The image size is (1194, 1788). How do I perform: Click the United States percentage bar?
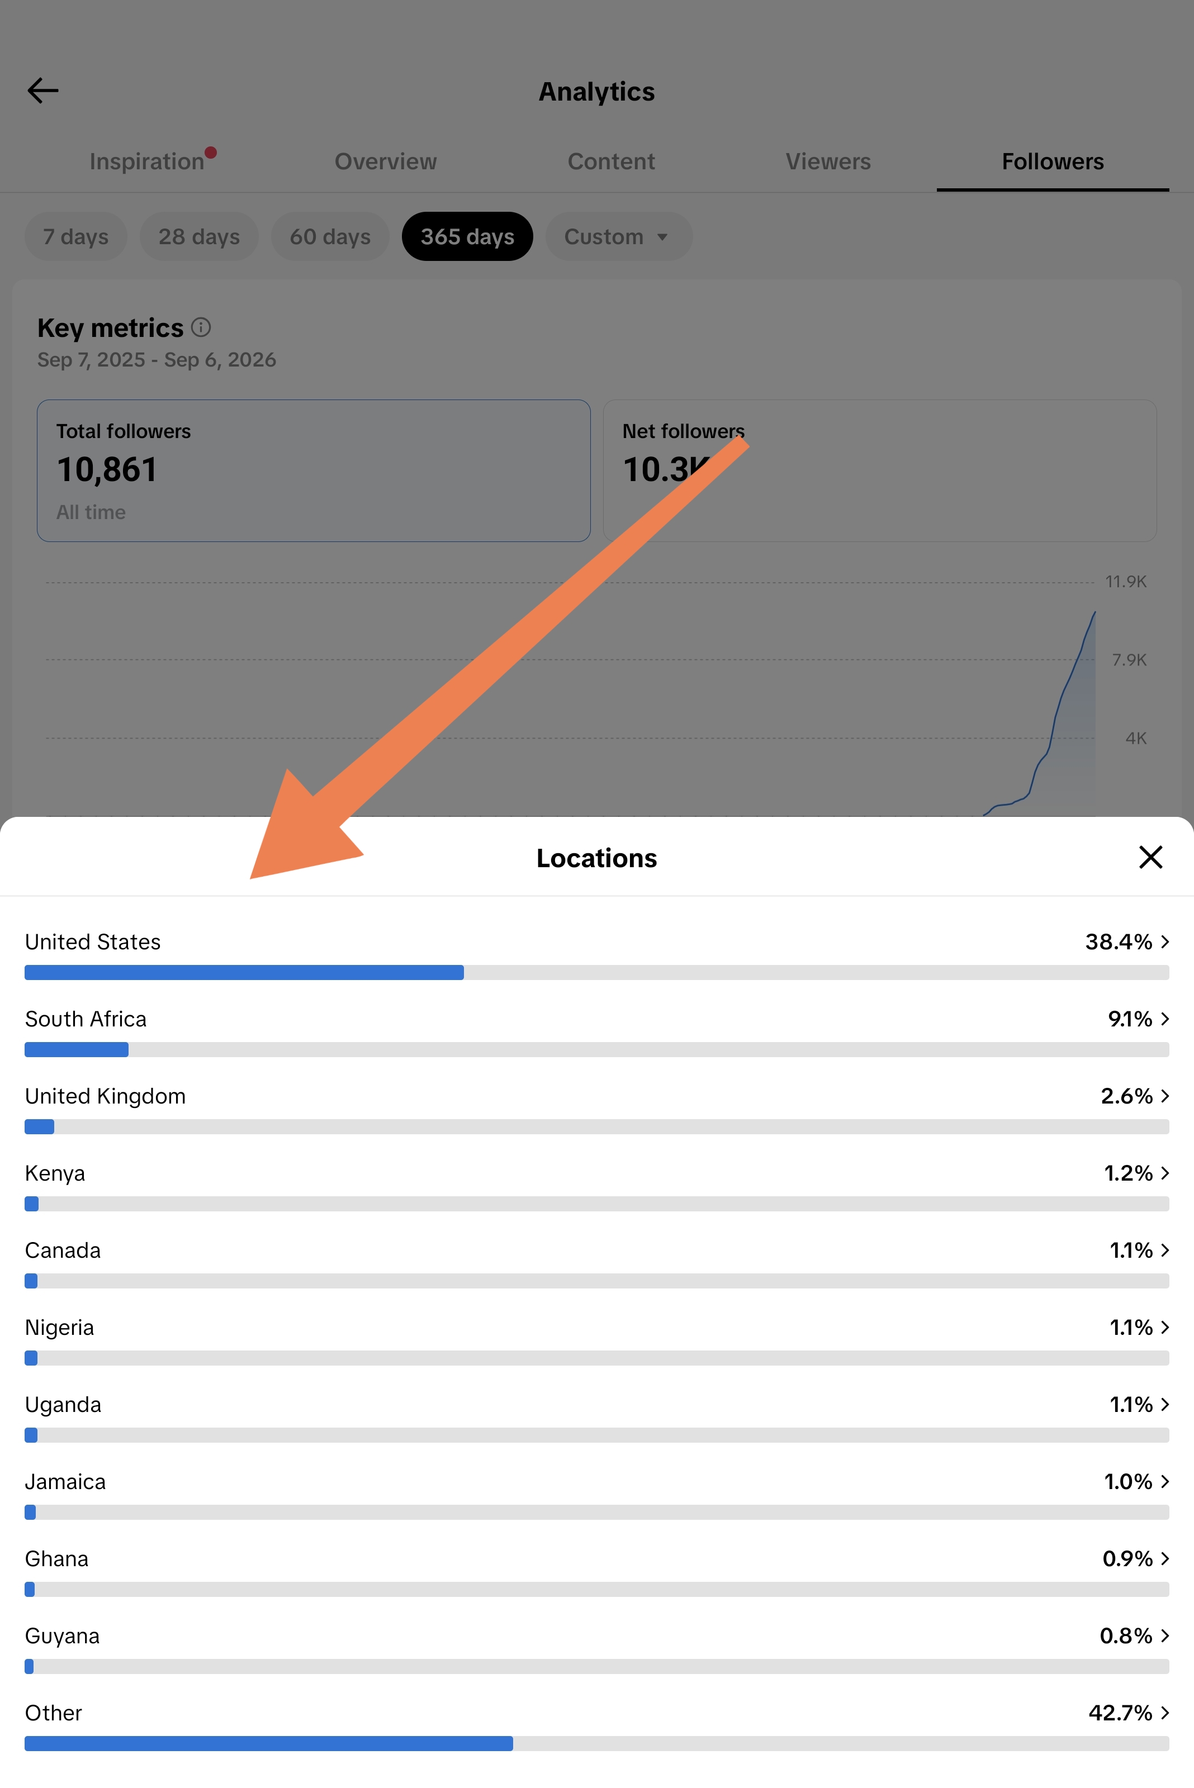(x=597, y=973)
